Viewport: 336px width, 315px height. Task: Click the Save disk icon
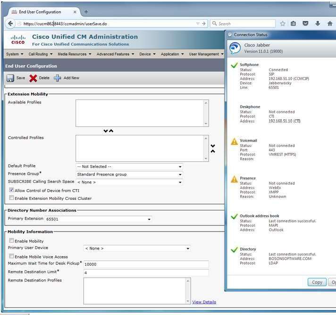tap(10, 78)
